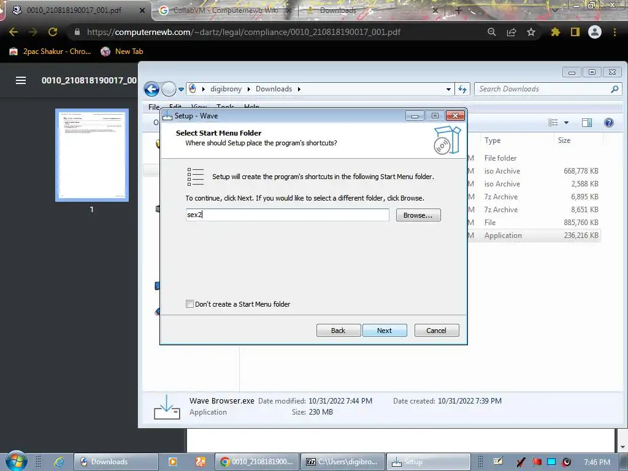Check Don't create a Start Menu folder

pos(190,304)
